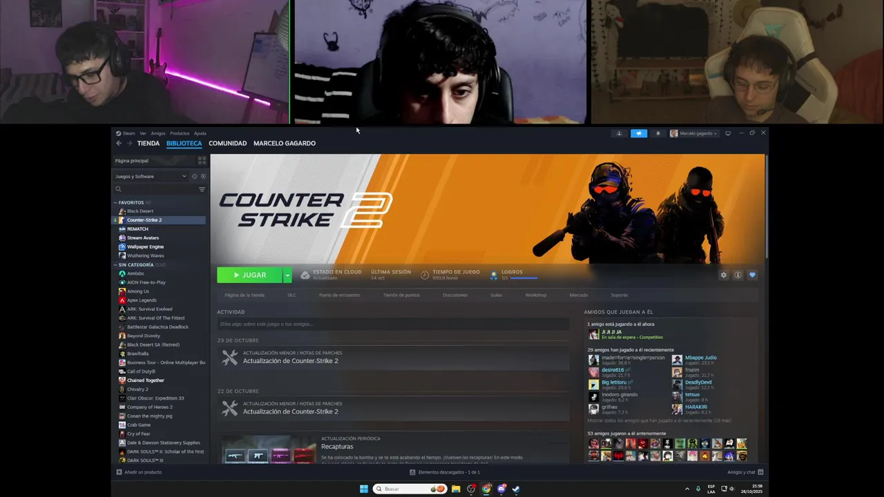Open Página principal library home
The image size is (884, 497).
tap(155, 160)
